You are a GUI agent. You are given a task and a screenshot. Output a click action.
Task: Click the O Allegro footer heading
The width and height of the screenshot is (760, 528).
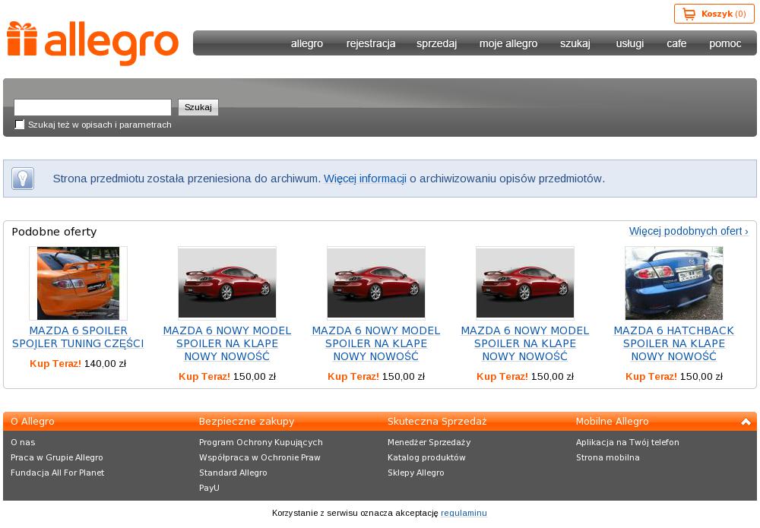[x=33, y=422]
